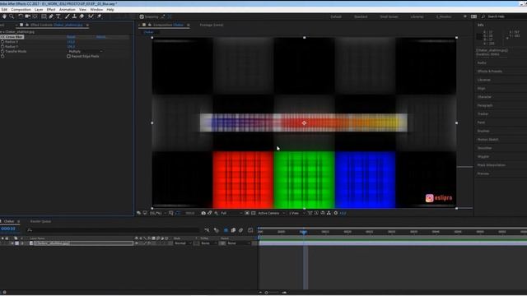Open the Active Camera dropdown

(271, 213)
